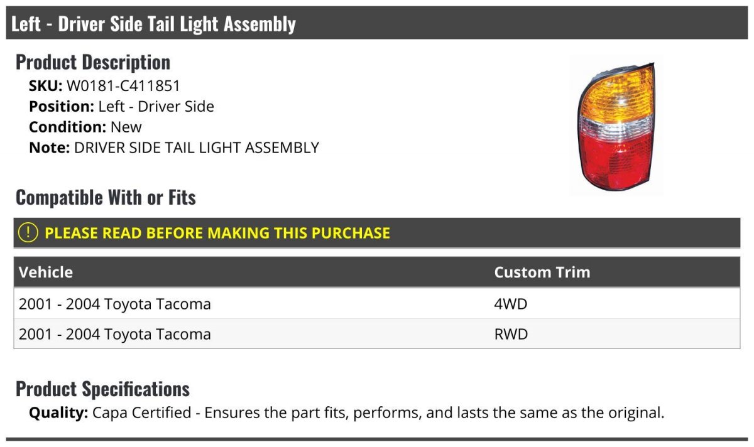Click the Position Left - Driver Side line
This screenshot has width=754, height=447.
[121, 106]
